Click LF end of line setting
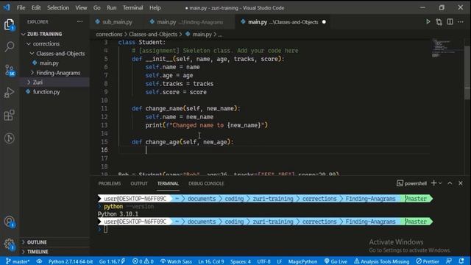Viewport: 471px width, 265px height. click(x=280, y=261)
